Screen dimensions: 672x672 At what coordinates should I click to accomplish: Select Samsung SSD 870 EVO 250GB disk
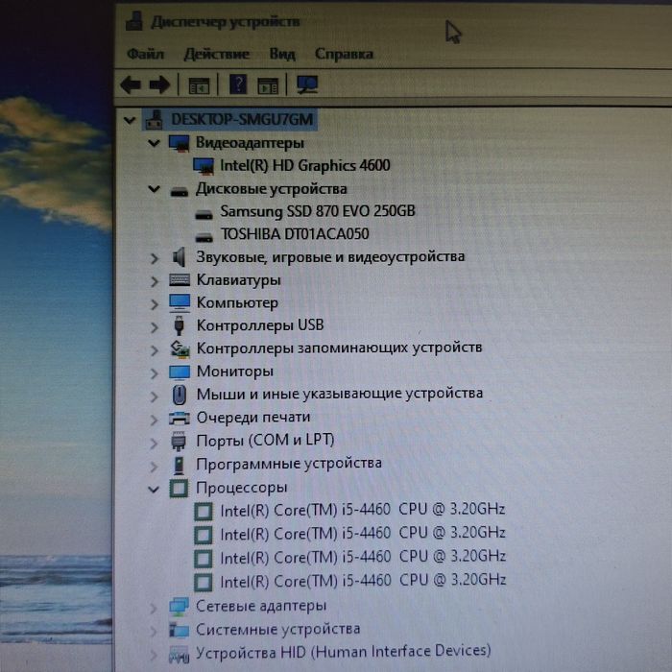click(318, 211)
